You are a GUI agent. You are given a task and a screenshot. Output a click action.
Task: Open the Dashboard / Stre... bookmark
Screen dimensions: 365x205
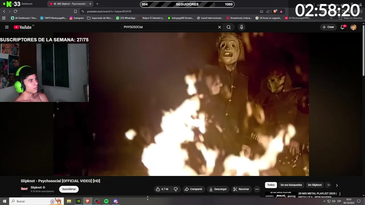pos(24,18)
